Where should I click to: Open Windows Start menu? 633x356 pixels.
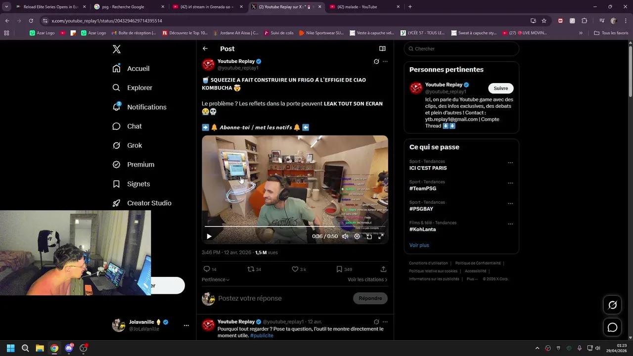click(x=10, y=348)
